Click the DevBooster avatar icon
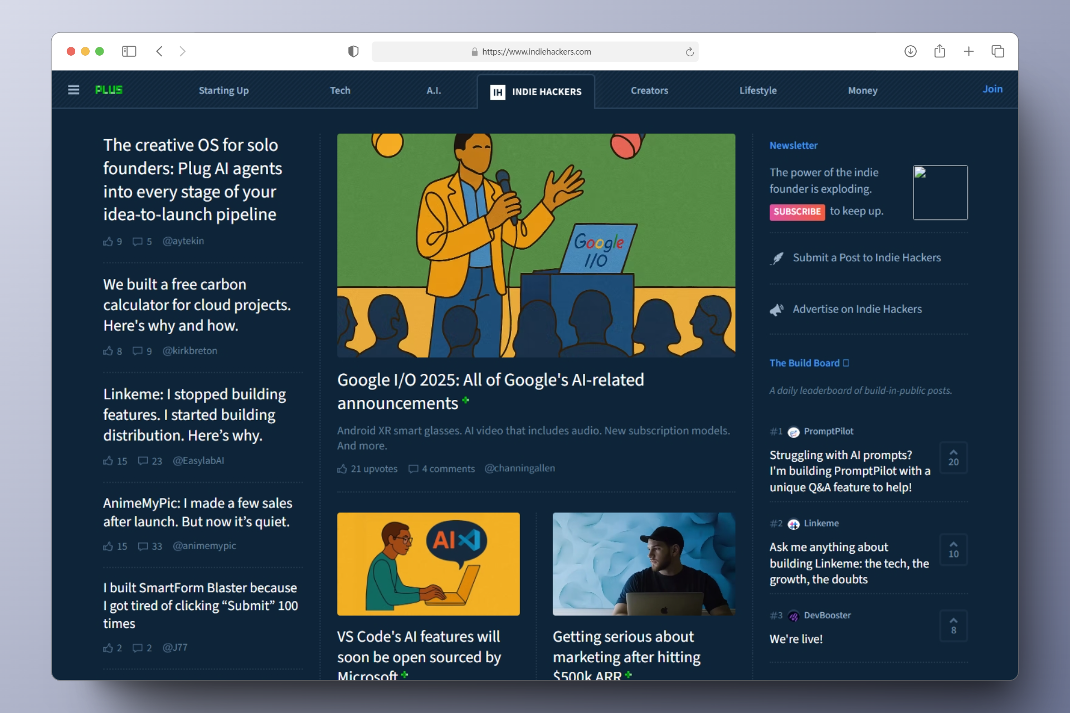 click(x=794, y=616)
